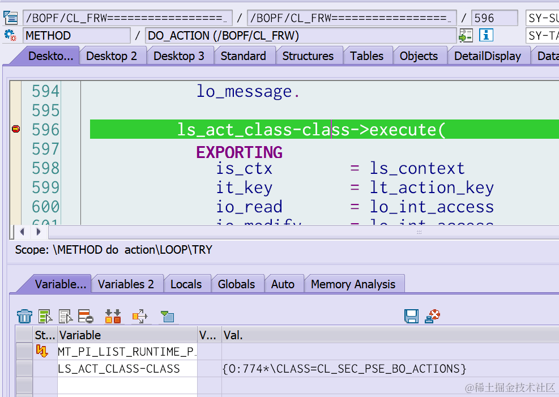Click the EXPORTING keyword in code

click(239, 152)
